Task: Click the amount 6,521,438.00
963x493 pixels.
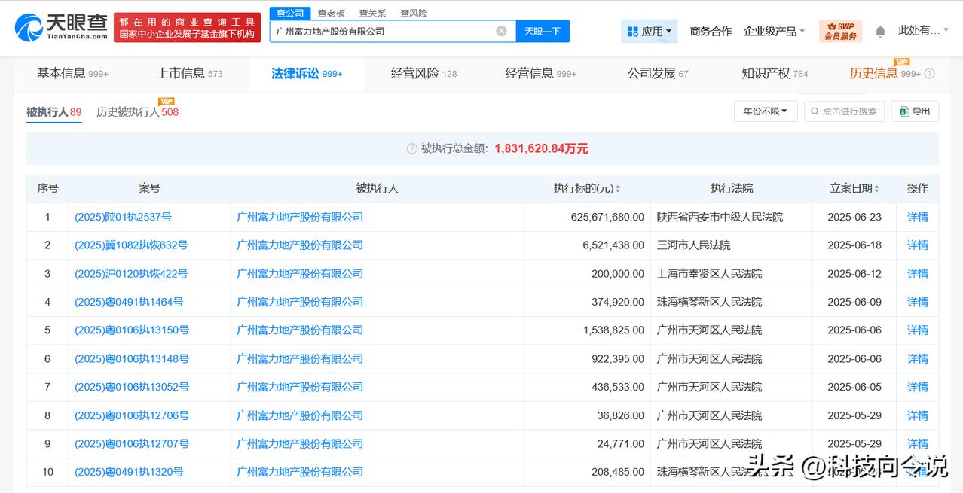Action: pos(613,245)
